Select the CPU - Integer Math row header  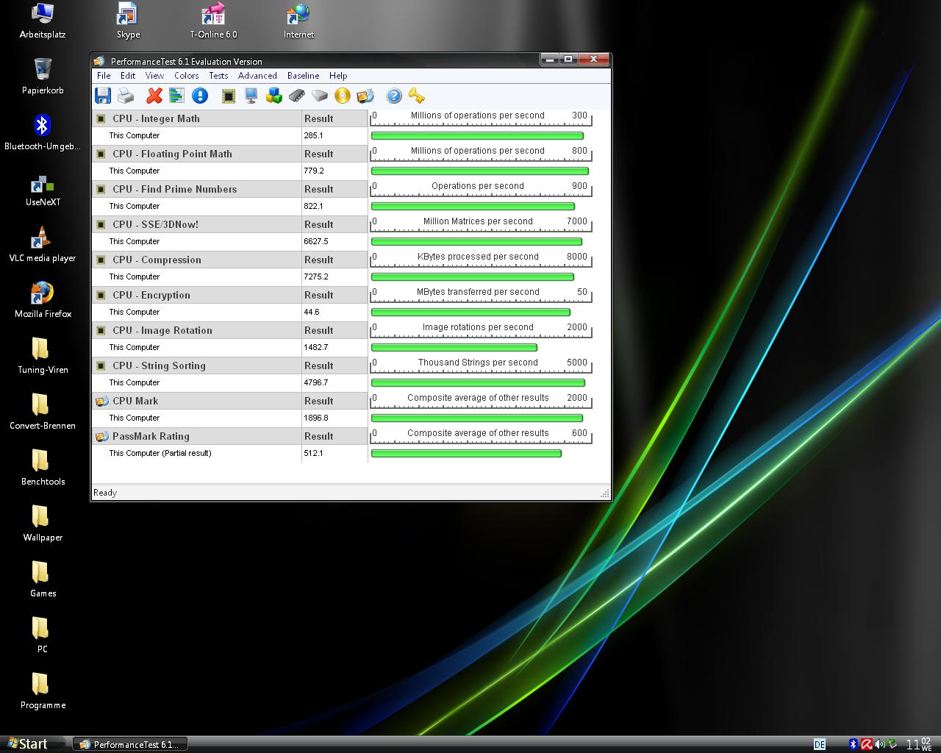(x=156, y=118)
